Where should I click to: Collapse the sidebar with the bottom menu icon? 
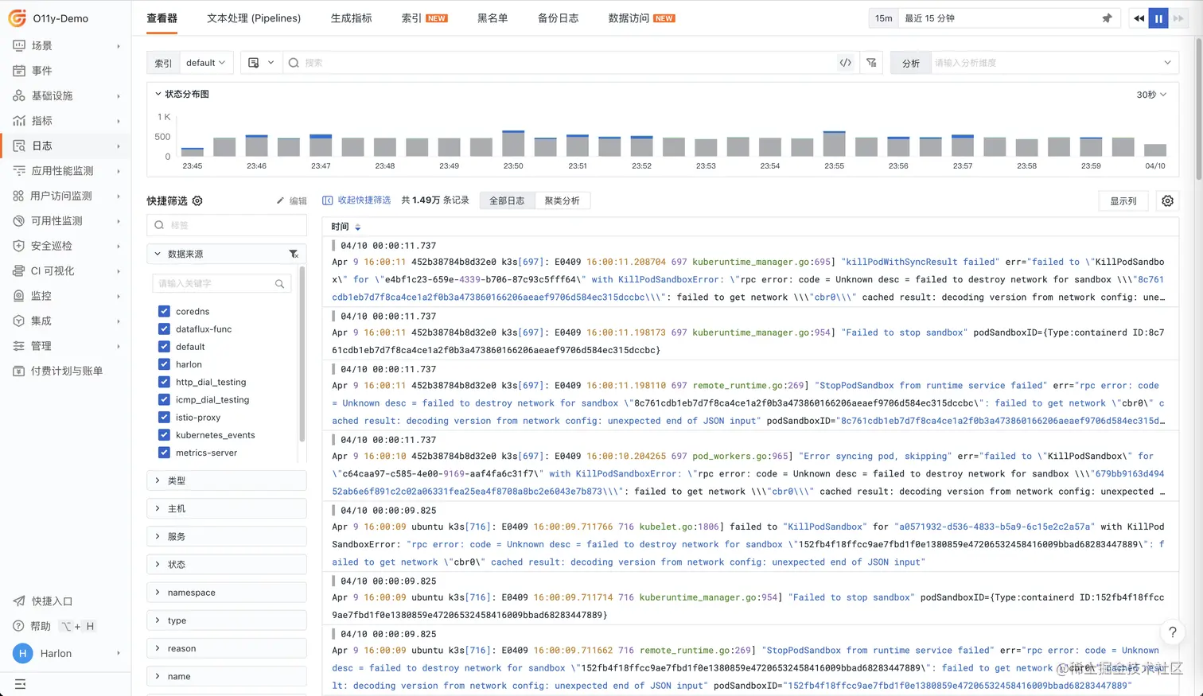coord(21,684)
